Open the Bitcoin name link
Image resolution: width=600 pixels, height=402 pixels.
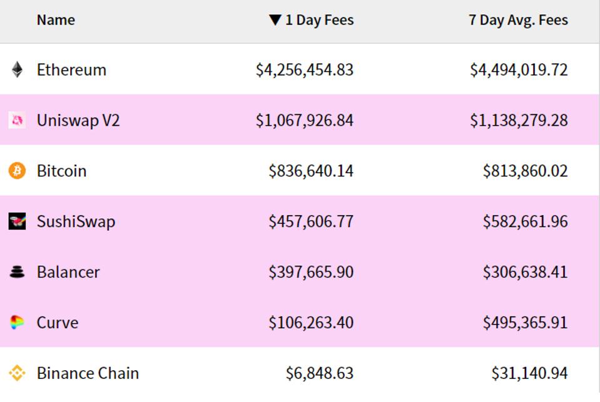(x=61, y=171)
